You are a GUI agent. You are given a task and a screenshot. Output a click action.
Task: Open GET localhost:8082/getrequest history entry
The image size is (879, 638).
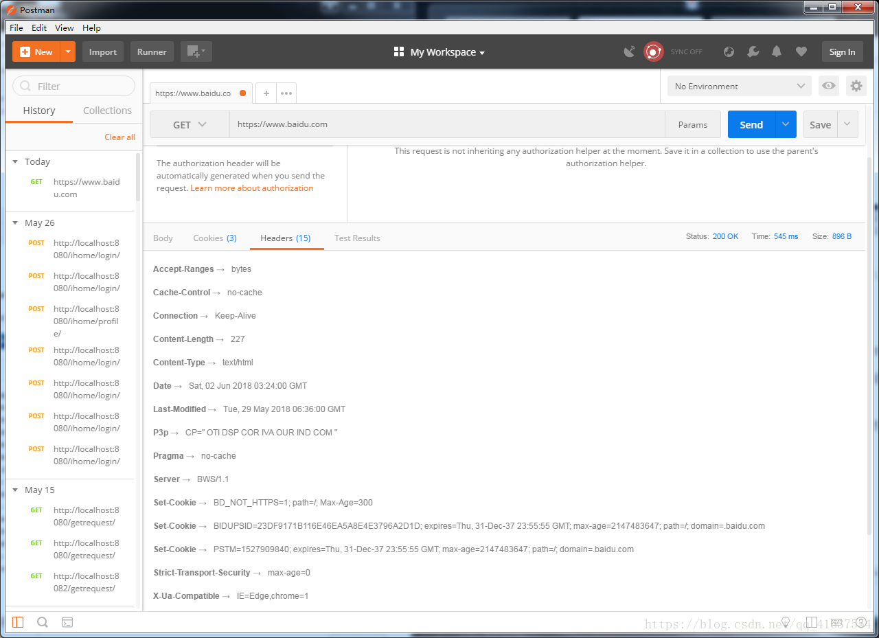pos(71,582)
